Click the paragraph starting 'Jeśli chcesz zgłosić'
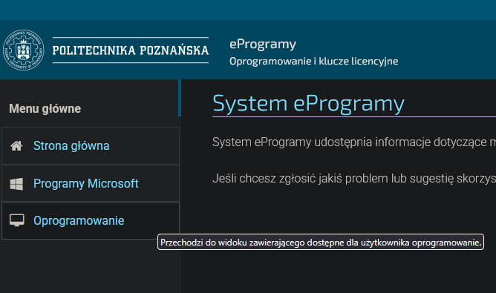Screen dimensions: 496x293 pos(354,179)
